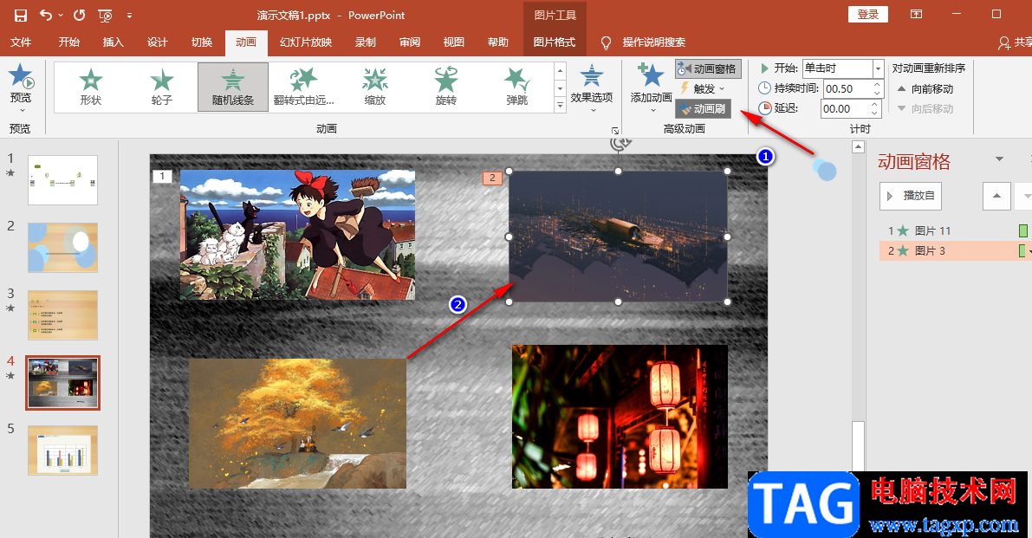Viewport: 1032px width, 538px height.
Task: Open the 文件 File menu
Action: pyautogui.click(x=21, y=42)
